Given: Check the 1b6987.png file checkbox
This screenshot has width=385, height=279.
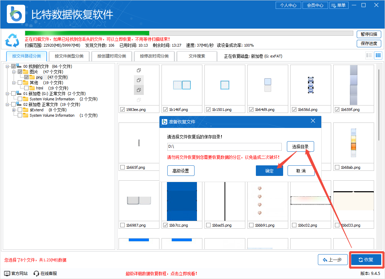Looking at the screenshot, I should pos(122,225).
